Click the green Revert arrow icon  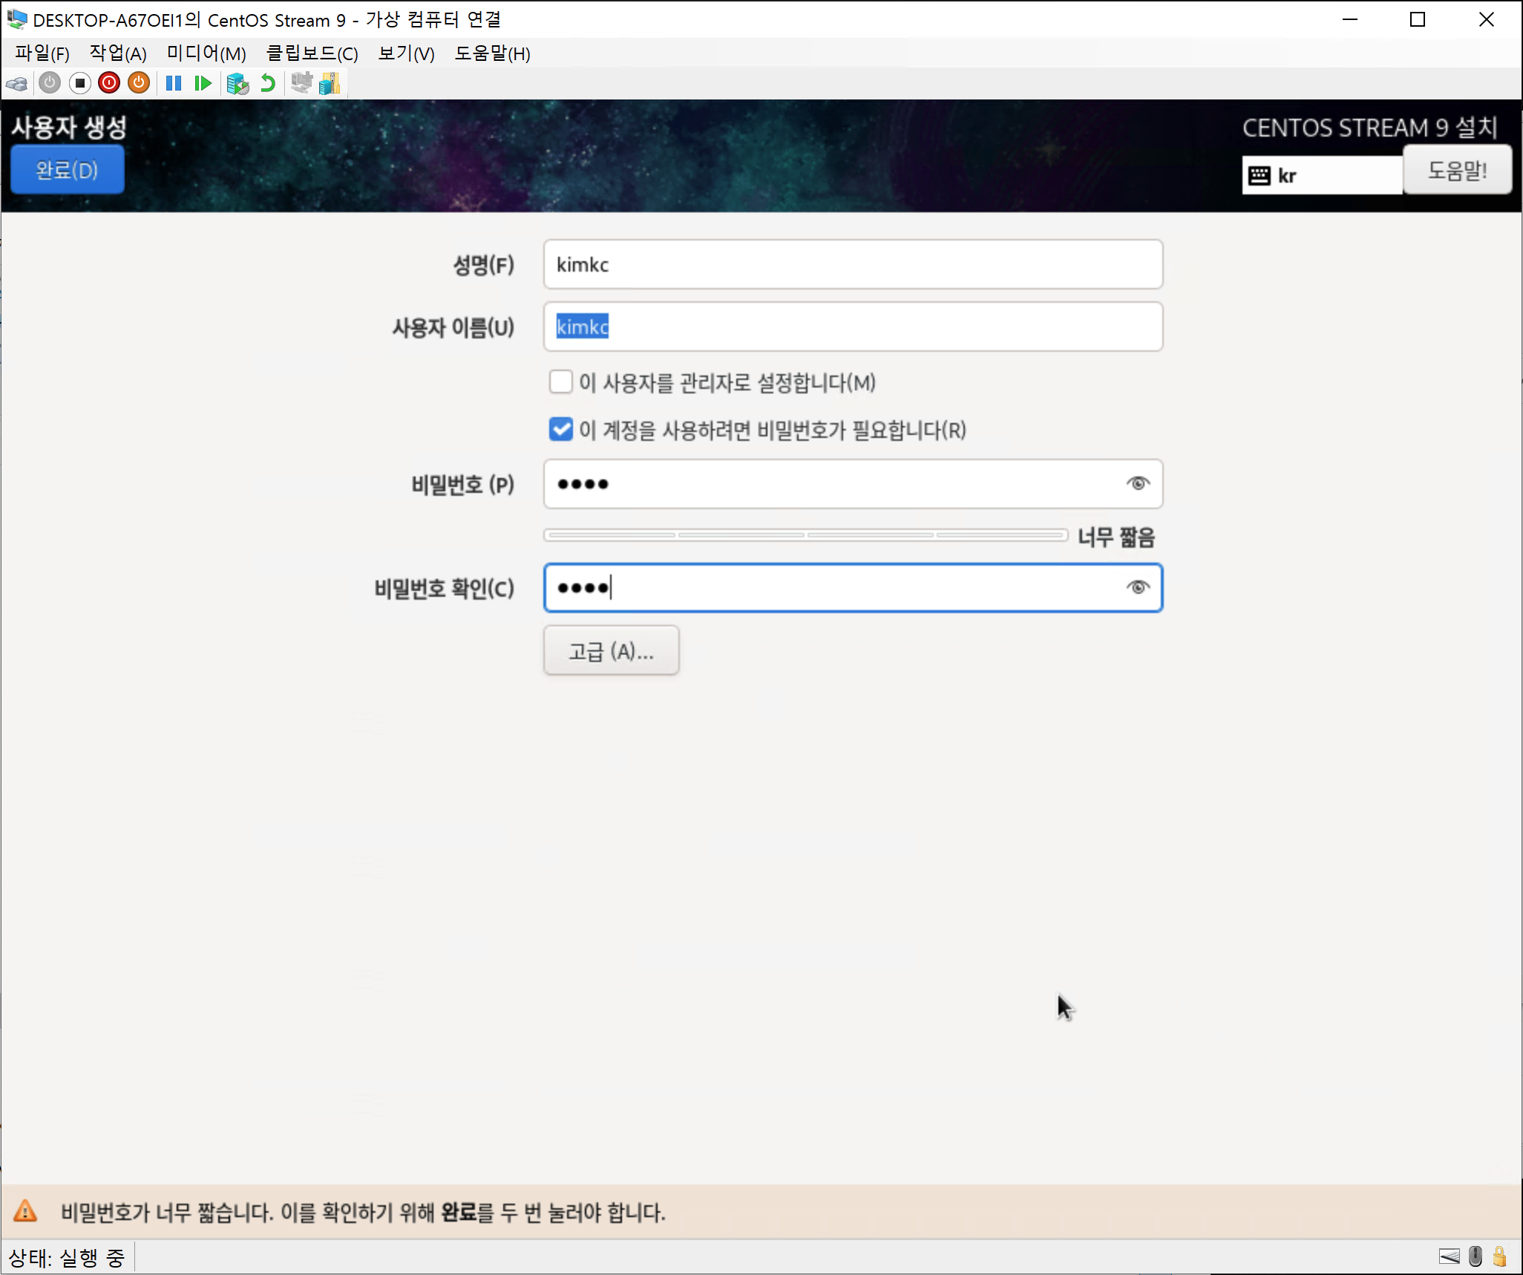click(x=268, y=83)
